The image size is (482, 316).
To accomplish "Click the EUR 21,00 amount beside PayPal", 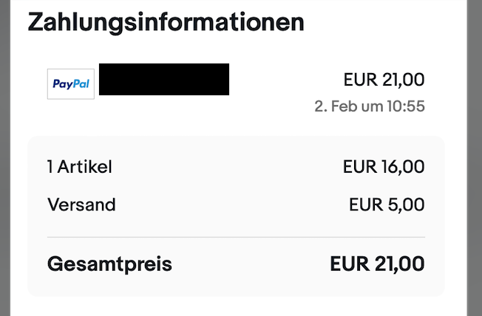I will (x=384, y=80).
